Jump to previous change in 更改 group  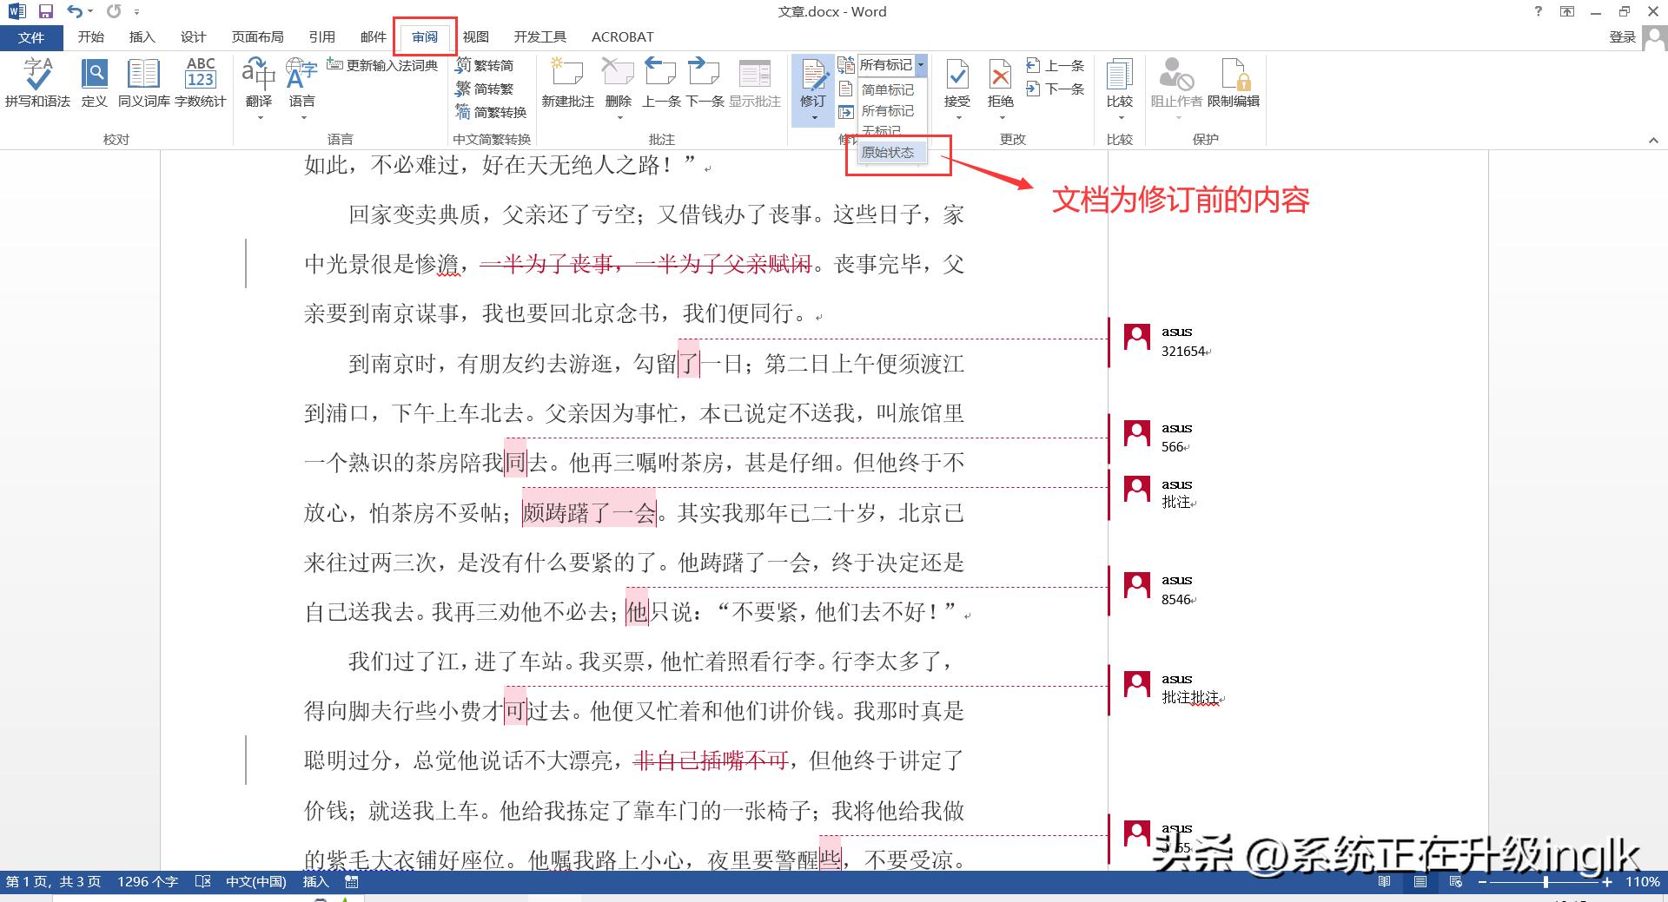click(x=1056, y=65)
